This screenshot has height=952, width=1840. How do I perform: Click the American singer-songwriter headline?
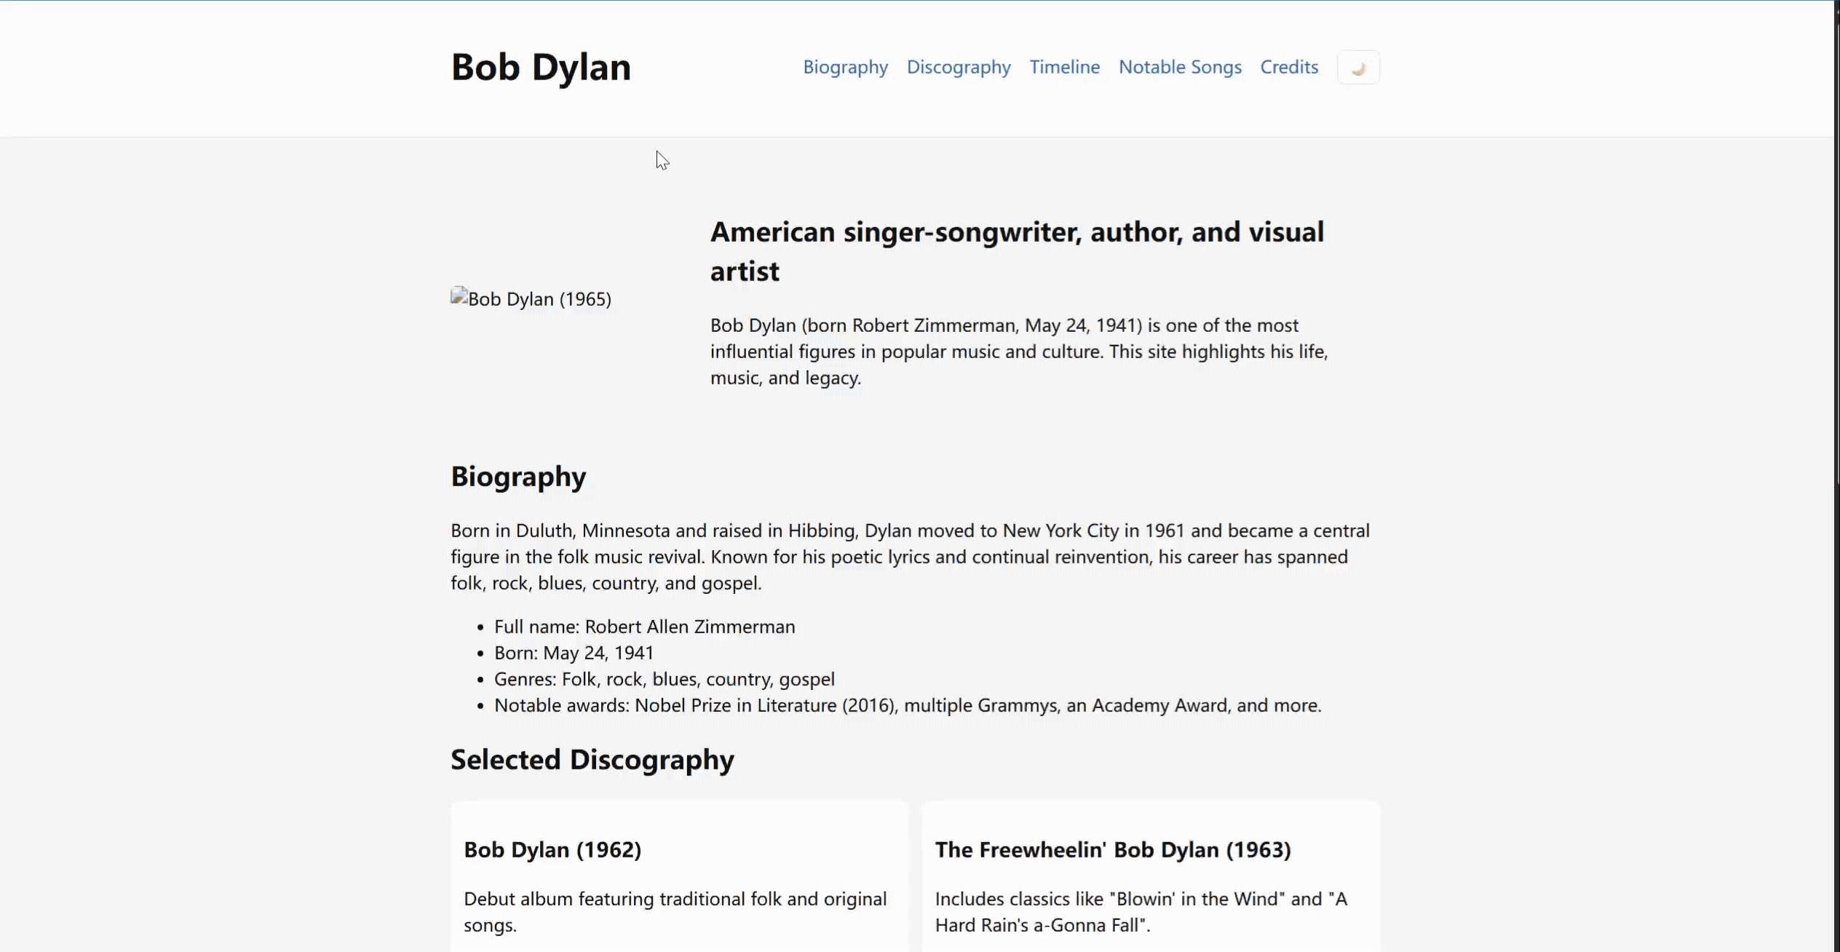point(1017,251)
